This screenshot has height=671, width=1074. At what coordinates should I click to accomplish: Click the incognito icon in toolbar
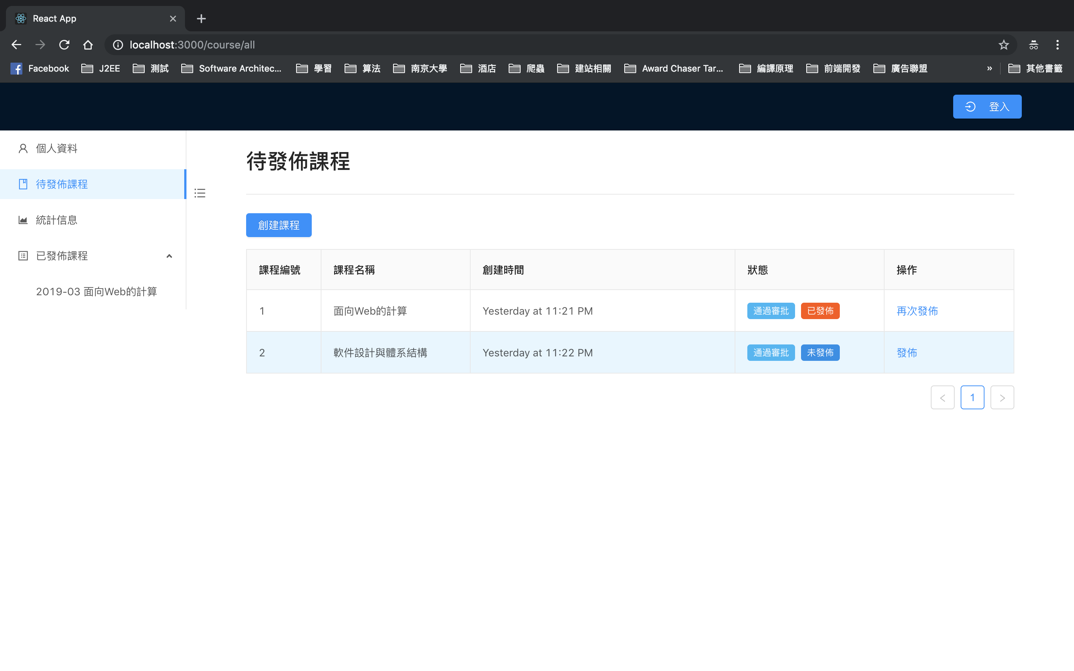pos(1033,45)
